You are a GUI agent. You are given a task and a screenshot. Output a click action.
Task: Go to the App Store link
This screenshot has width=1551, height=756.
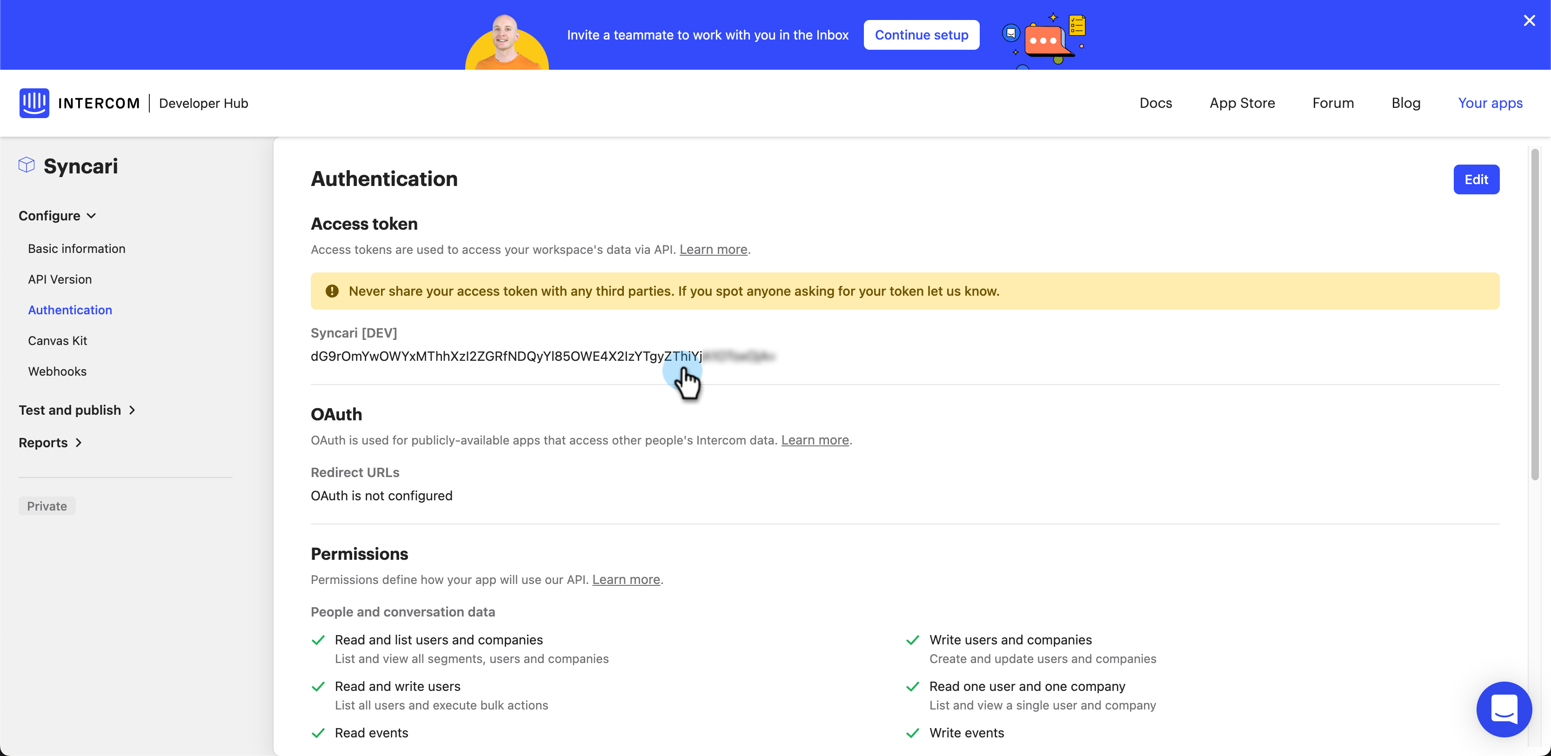click(x=1242, y=103)
